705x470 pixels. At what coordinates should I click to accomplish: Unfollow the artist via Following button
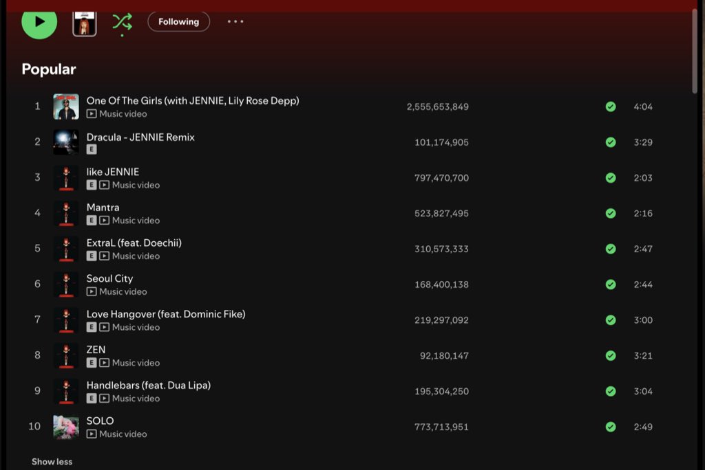(x=178, y=21)
